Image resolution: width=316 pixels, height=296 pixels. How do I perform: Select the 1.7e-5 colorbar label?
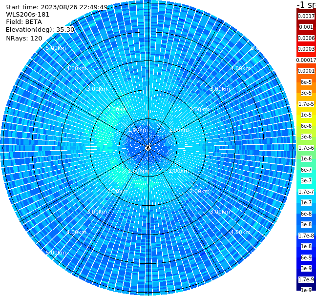click(x=306, y=104)
